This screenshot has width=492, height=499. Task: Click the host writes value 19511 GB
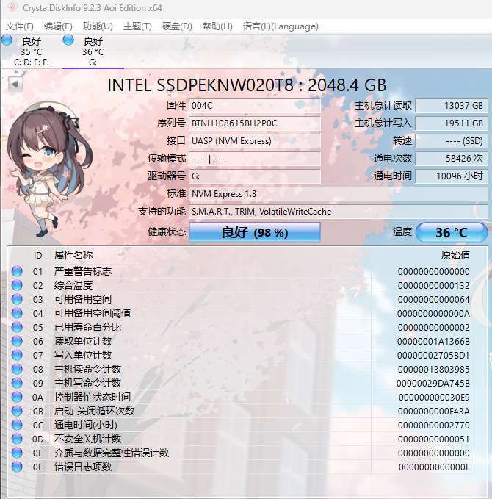pyautogui.click(x=452, y=123)
